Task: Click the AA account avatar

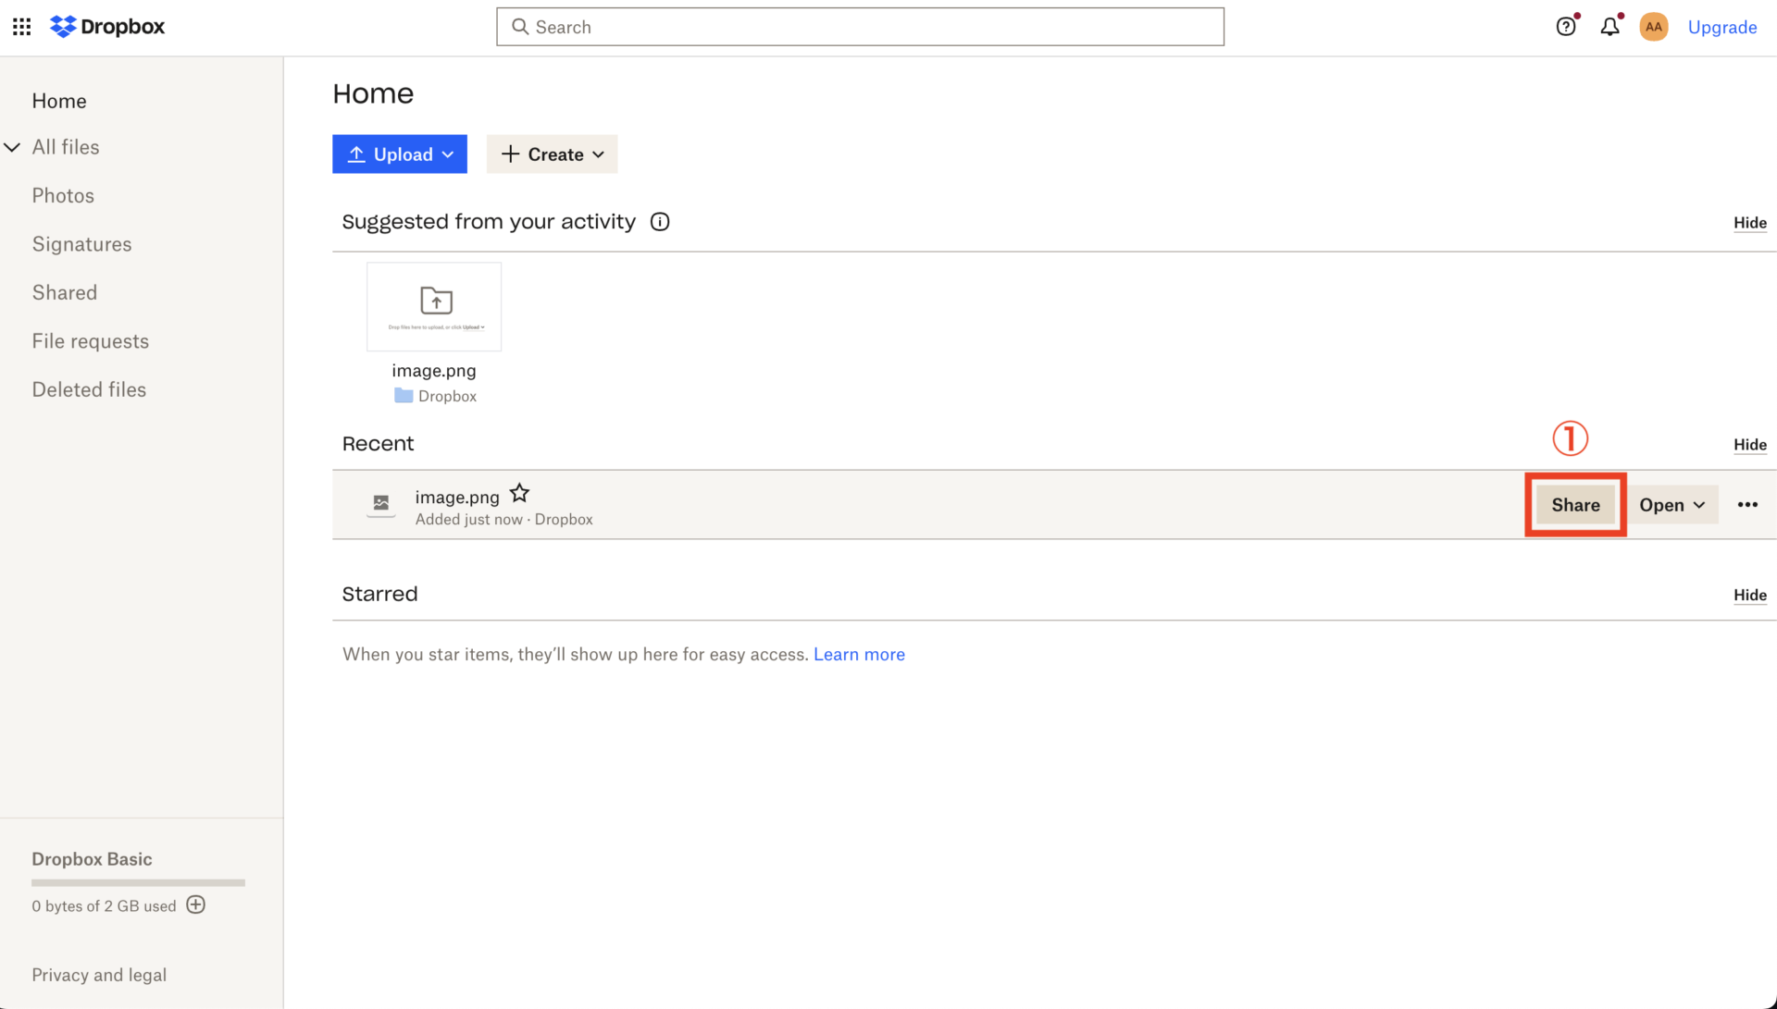Action: coord(1654,27)
